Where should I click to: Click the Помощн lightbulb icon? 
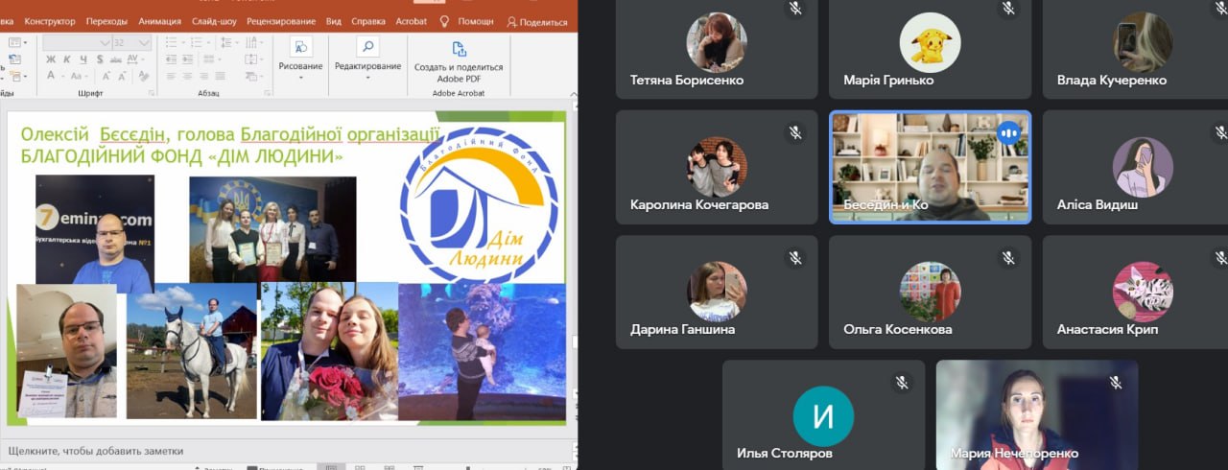pos(444,21)
